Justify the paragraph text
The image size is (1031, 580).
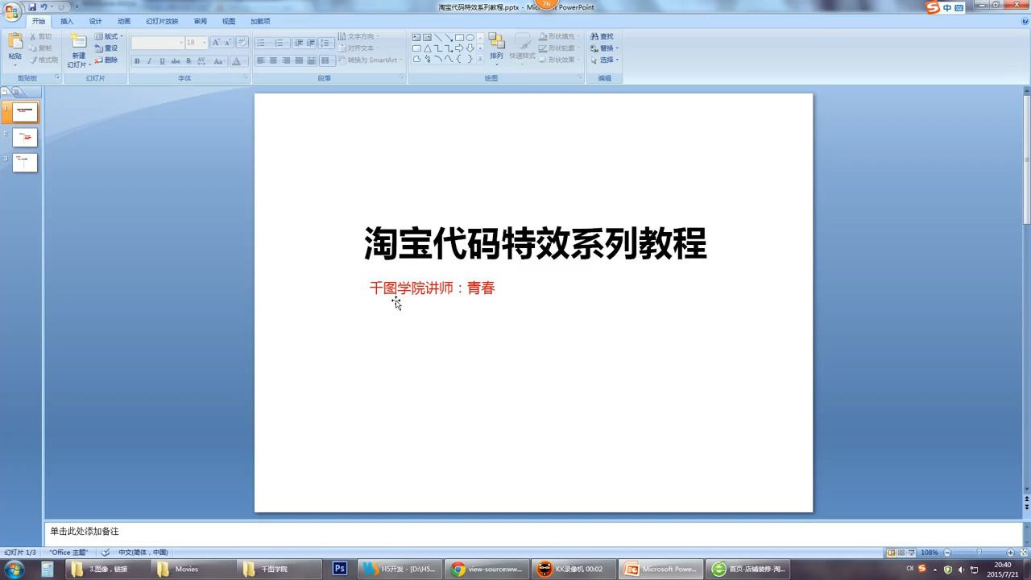pyautogui.click(x=299, y=60)
